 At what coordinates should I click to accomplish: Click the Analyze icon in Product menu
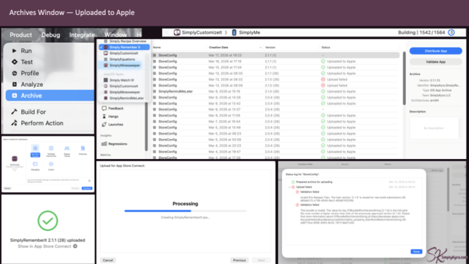coord(14,84)
